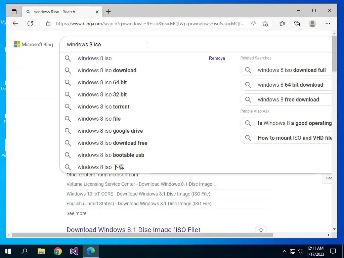Open taskbar Search magnifier
344x258 pixels.
tap(24, 251)
